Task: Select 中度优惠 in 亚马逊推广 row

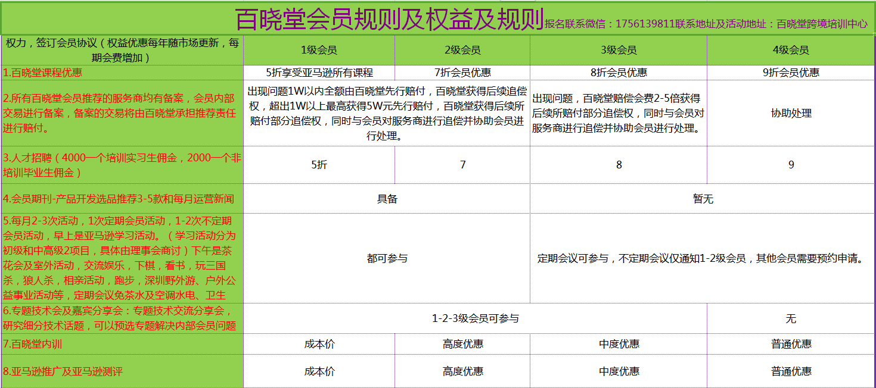Action: point(619,371)
